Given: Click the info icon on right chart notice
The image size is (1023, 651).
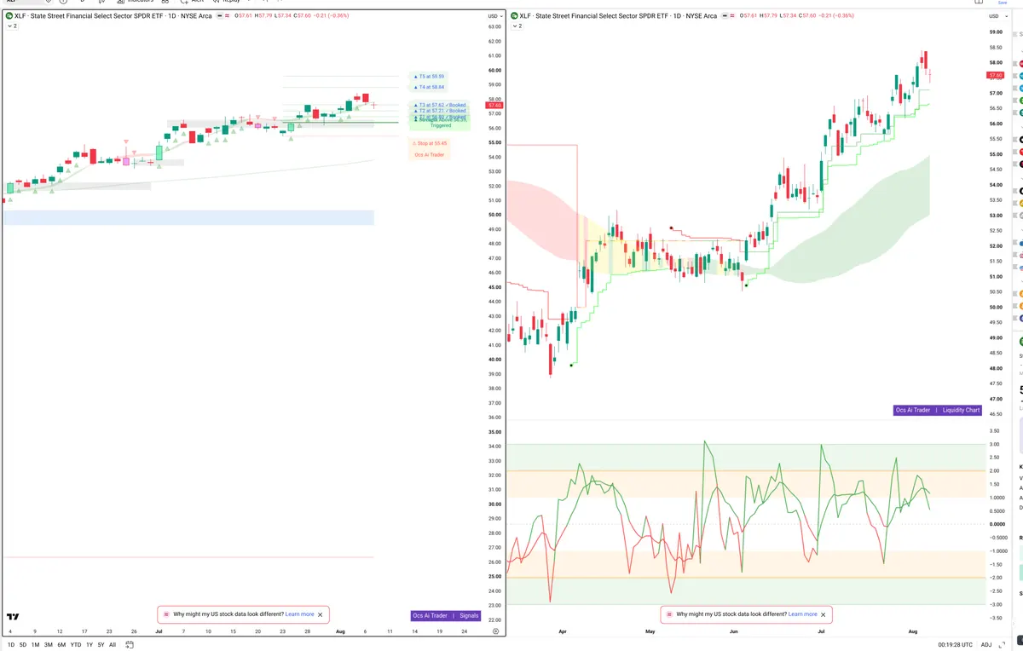Looking at the screenshot, I should click(x=669, y=614).
